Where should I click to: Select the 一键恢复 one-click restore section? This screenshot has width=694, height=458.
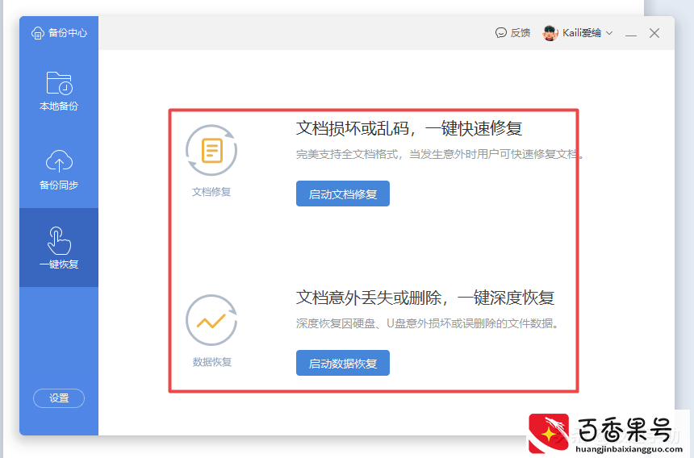[59, 248]
